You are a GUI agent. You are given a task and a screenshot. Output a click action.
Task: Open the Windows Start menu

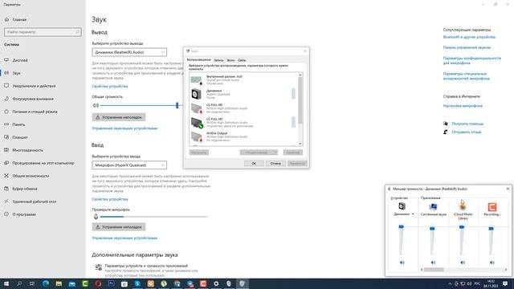[6, 283]
